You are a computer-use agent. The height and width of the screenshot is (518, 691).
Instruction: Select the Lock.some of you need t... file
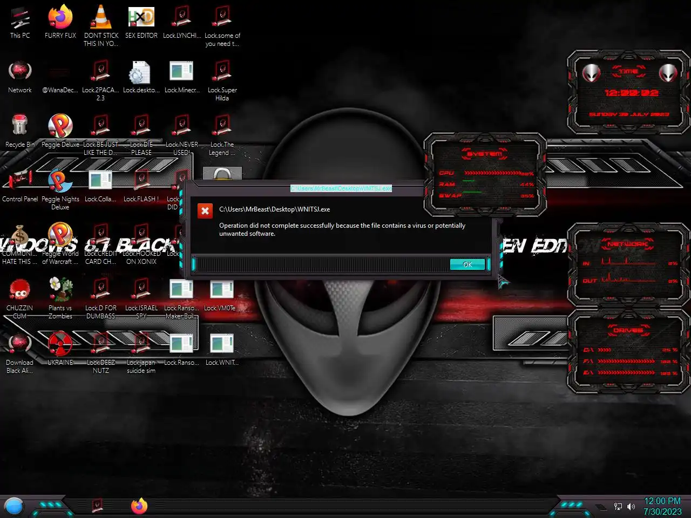pyautogui.click(x=222, y=27)
